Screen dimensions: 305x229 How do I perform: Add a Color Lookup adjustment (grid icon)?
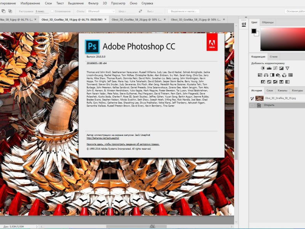(x=291, y=75)
